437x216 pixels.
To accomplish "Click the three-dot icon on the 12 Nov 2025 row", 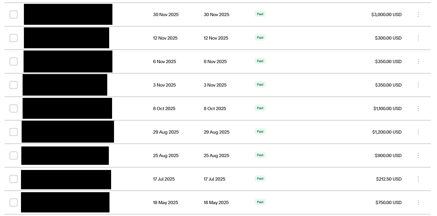I will 418,38.
